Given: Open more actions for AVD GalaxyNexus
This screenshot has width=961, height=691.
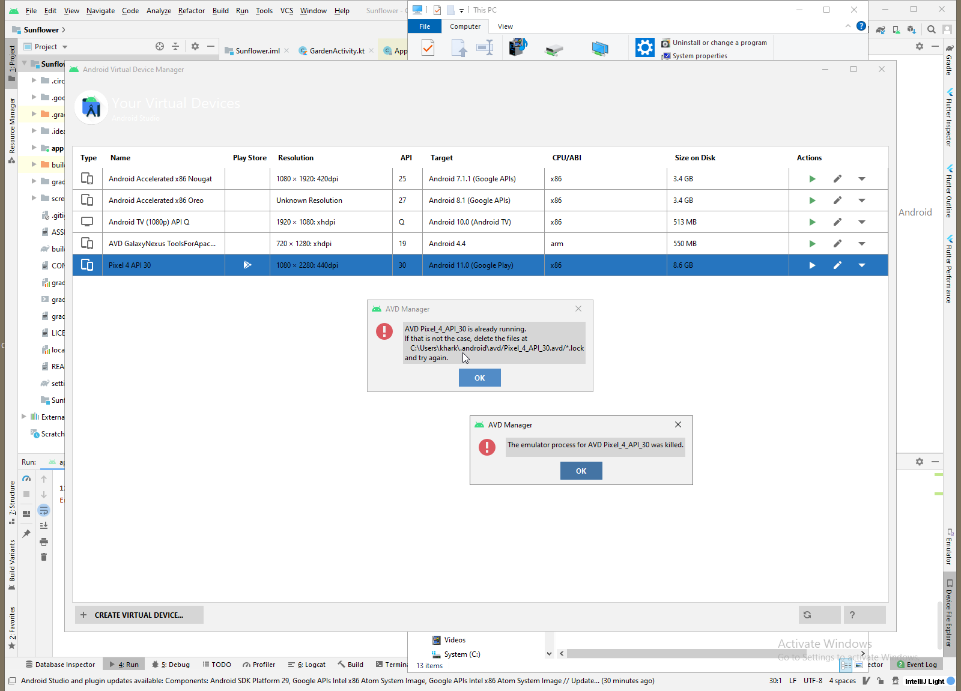Looking at the screenshot, I should point(862,244).
